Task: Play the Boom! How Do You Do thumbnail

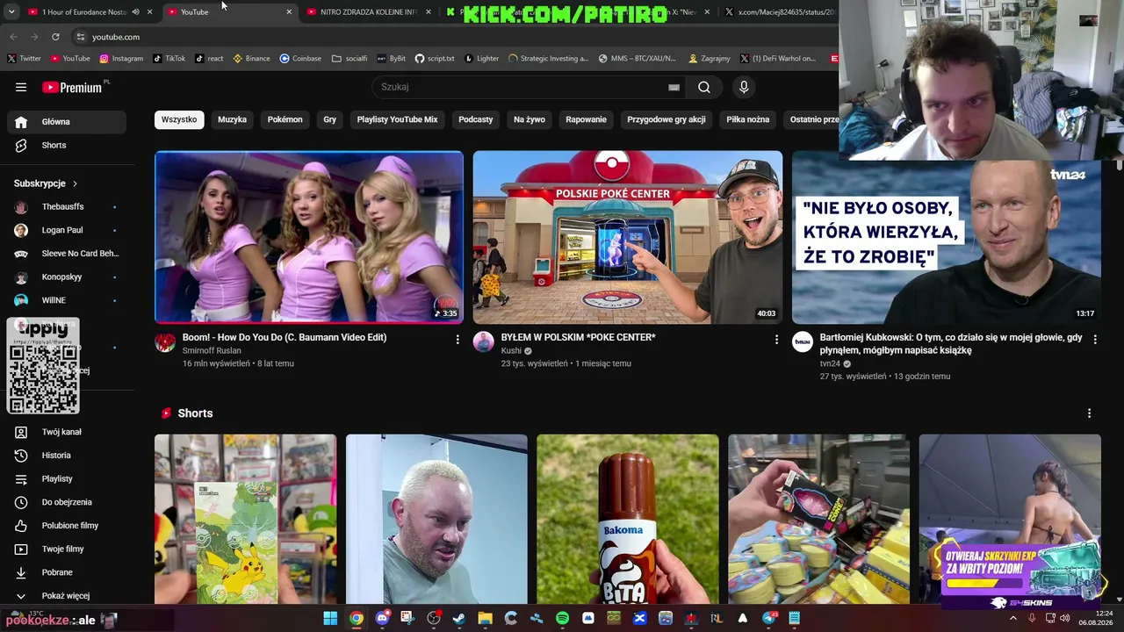Action: [309, 237]
